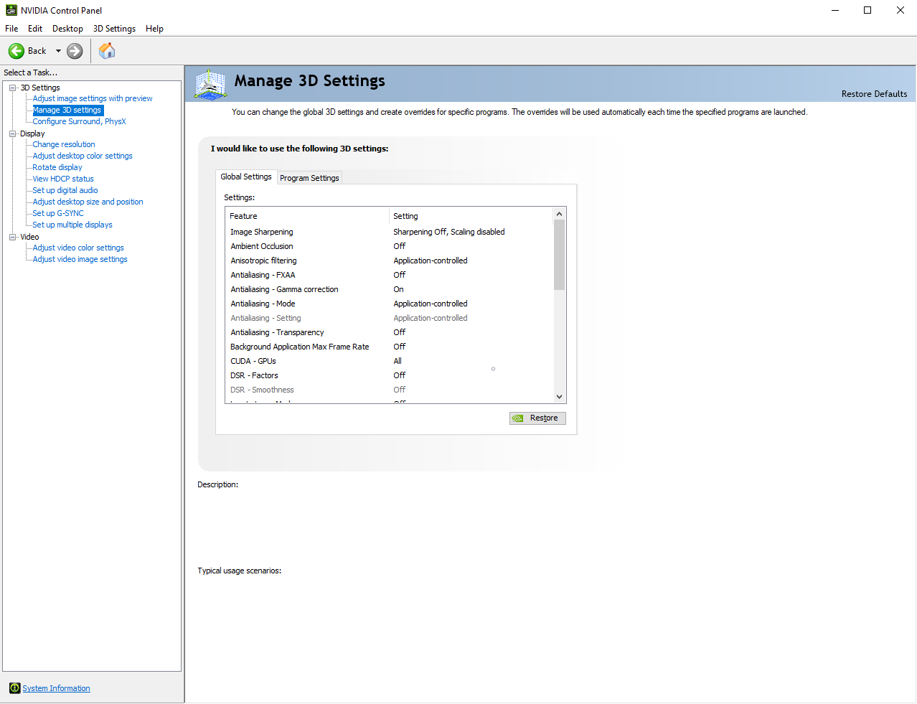917x704 pixels.
Task: Open the Help menu
Action: pos(154,29)
